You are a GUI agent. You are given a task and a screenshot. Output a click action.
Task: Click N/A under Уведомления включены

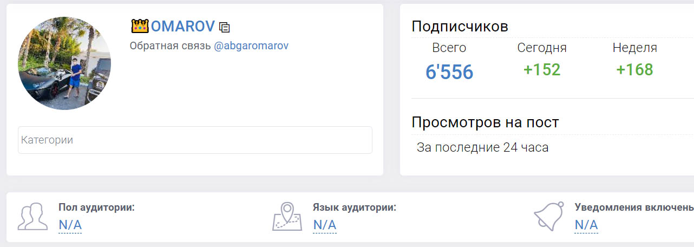click(x=586, y=225)
